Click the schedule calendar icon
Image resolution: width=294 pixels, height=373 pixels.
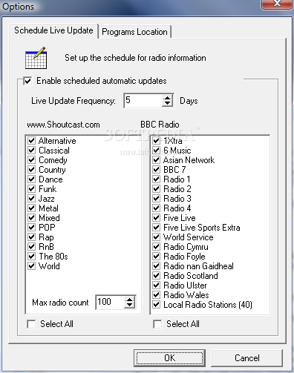(36, 58)
